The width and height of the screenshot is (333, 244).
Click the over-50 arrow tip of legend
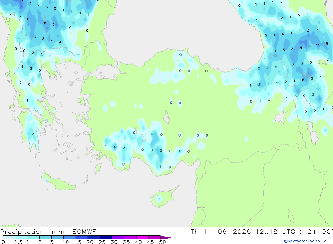point(167,238)
